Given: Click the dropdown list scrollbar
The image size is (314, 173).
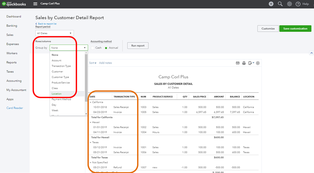Looking at the screenshot, I should [86, 78].
